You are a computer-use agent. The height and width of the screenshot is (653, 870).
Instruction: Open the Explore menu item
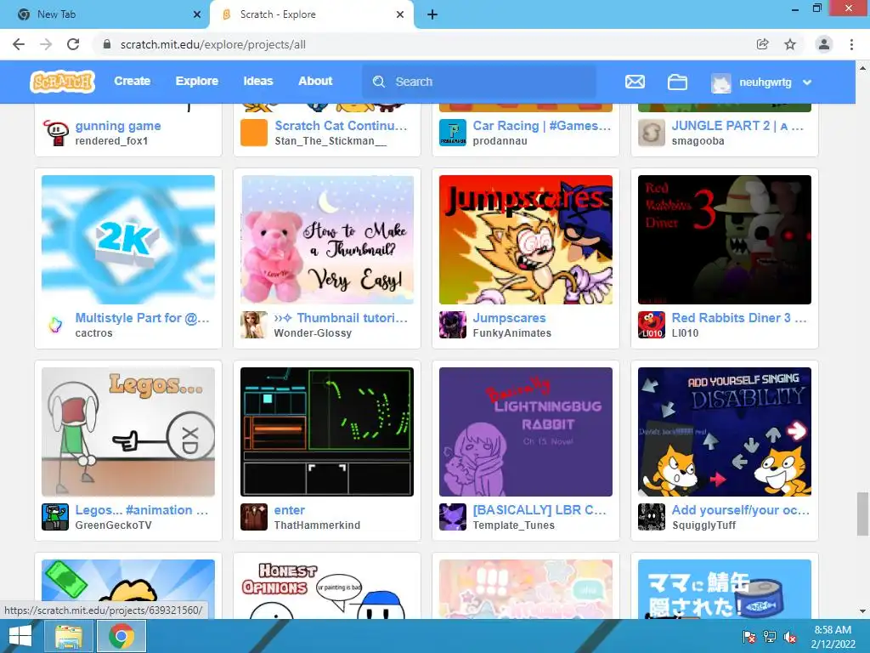[197, 81]
